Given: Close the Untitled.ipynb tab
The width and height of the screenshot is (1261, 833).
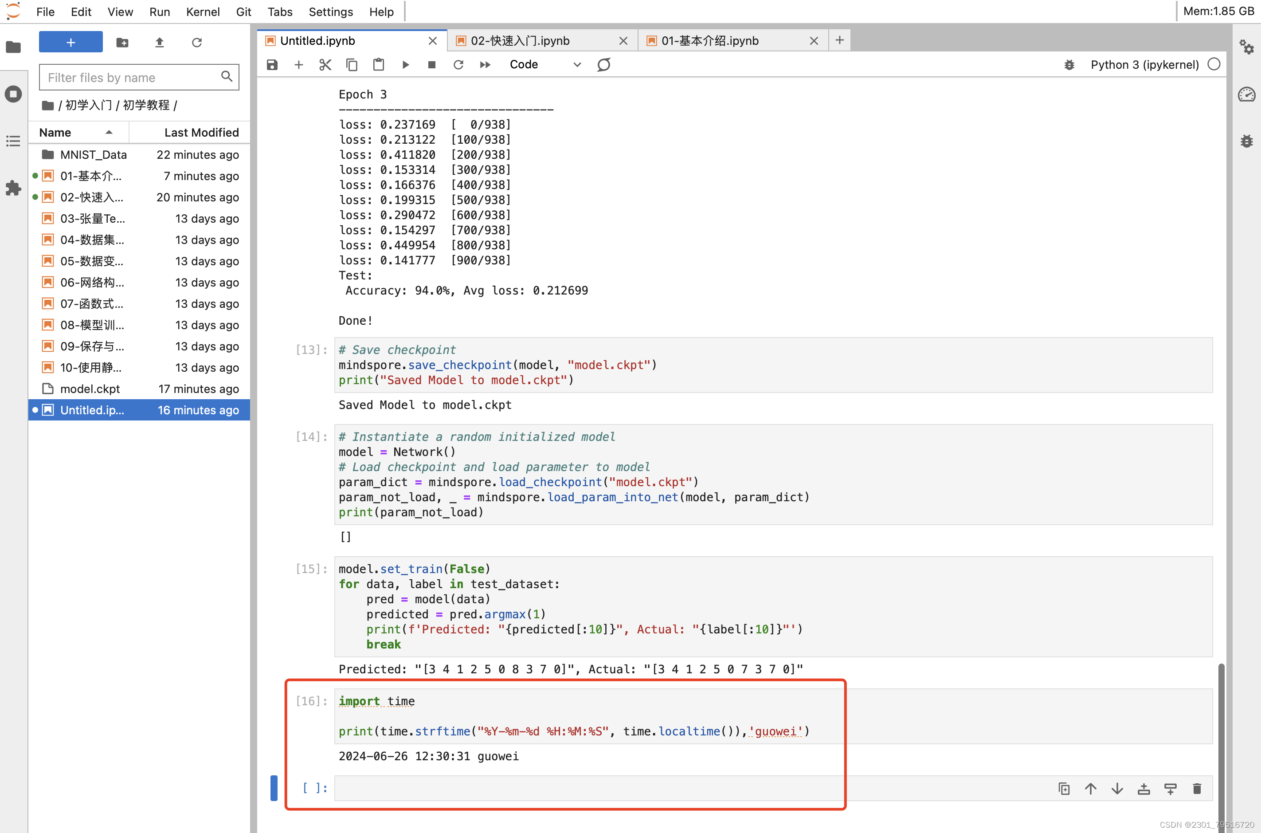Looking at the screenshot, I should [433, 41].
